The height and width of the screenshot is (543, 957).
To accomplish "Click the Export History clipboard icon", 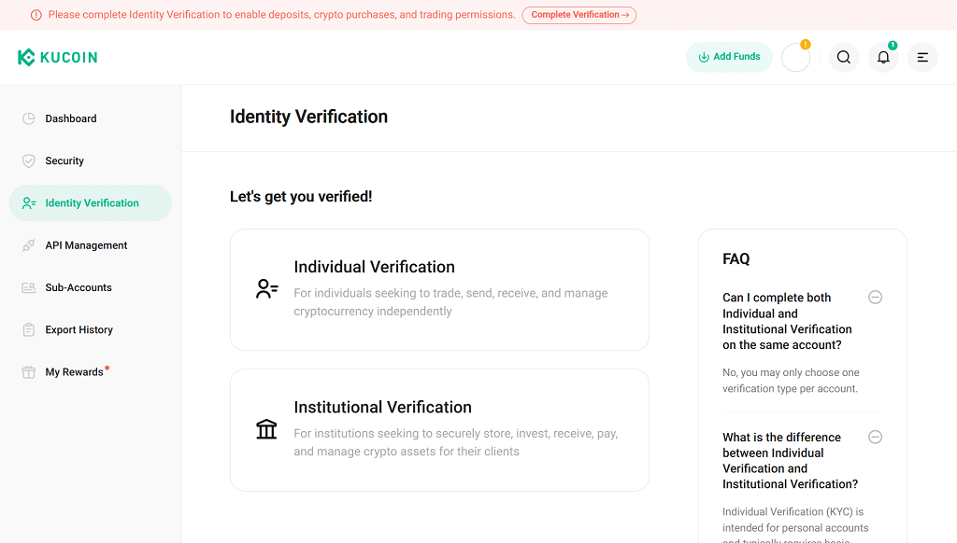I will [x=29, y=329].
